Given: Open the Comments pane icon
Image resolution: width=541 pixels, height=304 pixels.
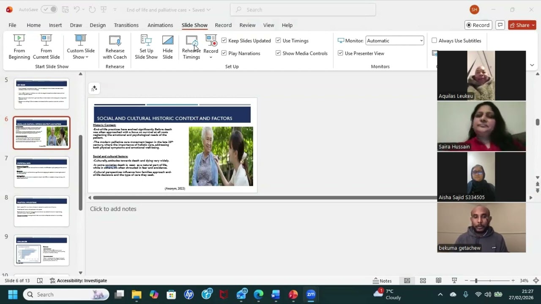Looking at the screenshot, I should [x=500, y=25].
